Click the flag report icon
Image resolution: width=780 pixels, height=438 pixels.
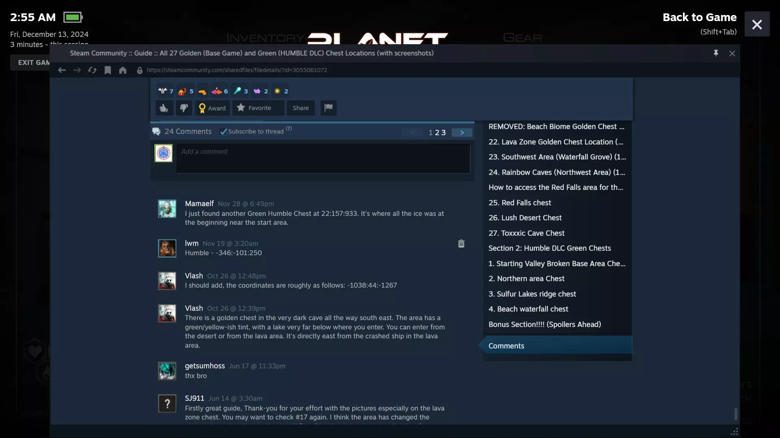tap(328, 108)
